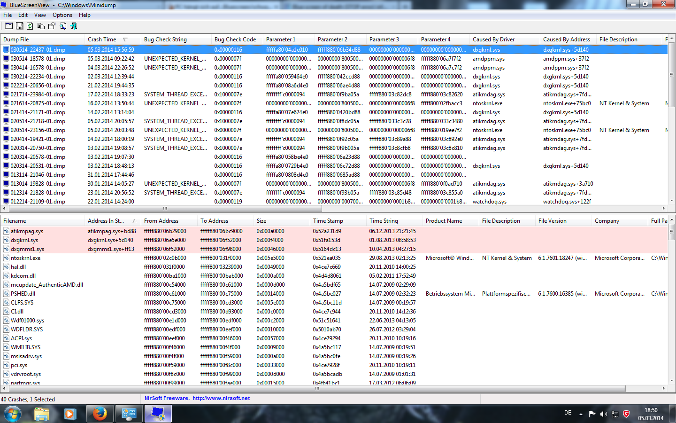Click the G Data shield tray icon
The width and height of the screenshot is (676, 423).
coord(626,414)
